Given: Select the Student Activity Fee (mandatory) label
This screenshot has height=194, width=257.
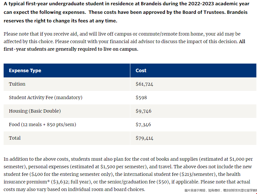Looking at the screenshot, I should (45, 97).
